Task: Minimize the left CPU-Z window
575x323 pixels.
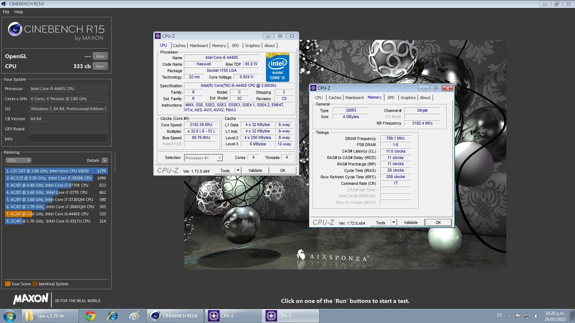Action: point(268,36)
